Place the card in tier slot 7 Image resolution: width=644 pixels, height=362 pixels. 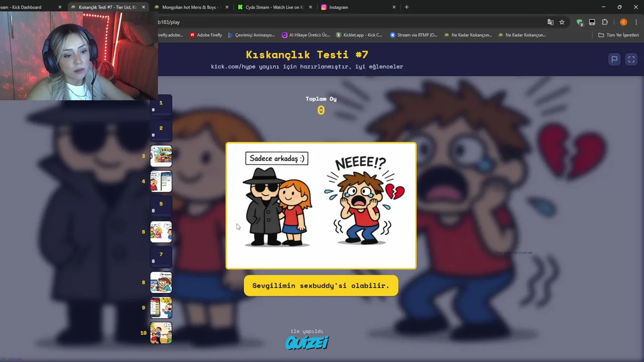161,257
